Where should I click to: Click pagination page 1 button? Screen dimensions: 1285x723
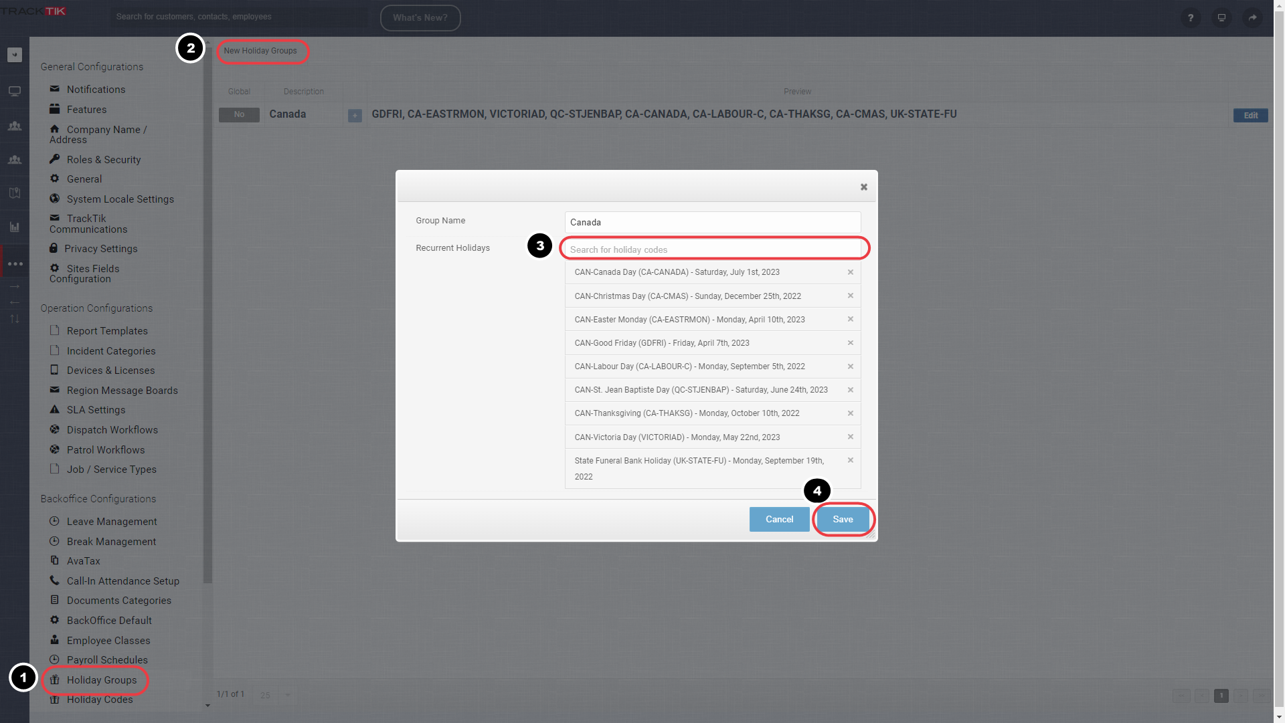[1221, 696]
